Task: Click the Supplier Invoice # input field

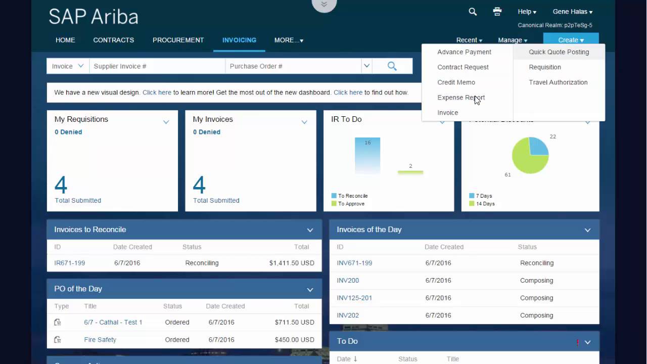Action: (157, 66)
